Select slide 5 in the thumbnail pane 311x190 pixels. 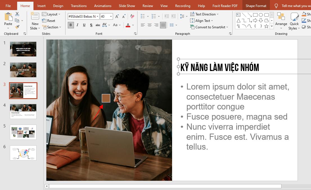coord(23,132)
